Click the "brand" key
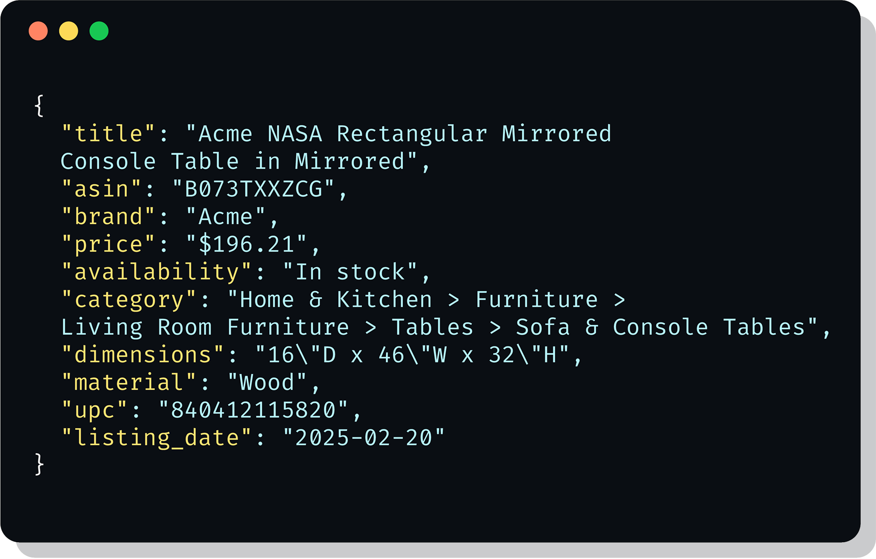The width and height of the screenshot is (876, 559). 108,217
